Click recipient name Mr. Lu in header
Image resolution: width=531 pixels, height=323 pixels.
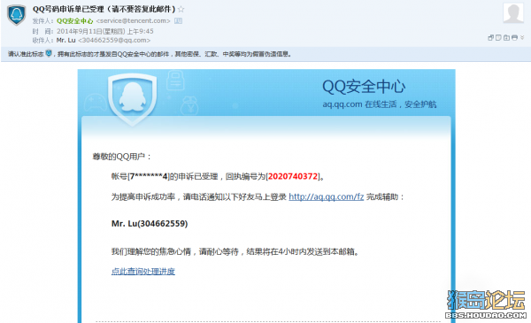(66, 41)
